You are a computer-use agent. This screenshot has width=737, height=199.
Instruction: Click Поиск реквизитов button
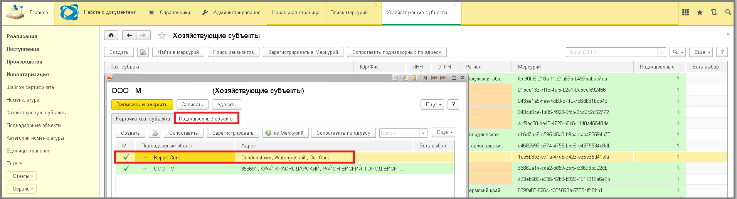(x=234, y=52)
